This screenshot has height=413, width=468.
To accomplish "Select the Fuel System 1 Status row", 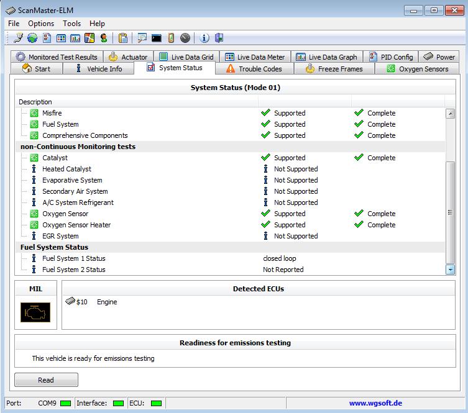I will 73,258.
